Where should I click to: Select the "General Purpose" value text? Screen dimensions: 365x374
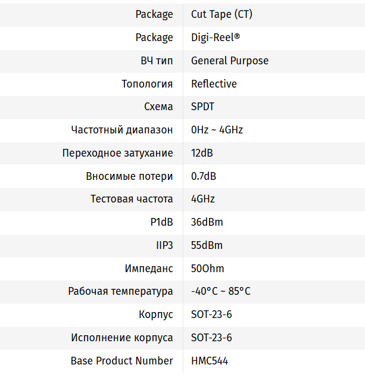(x=229, y=61)
